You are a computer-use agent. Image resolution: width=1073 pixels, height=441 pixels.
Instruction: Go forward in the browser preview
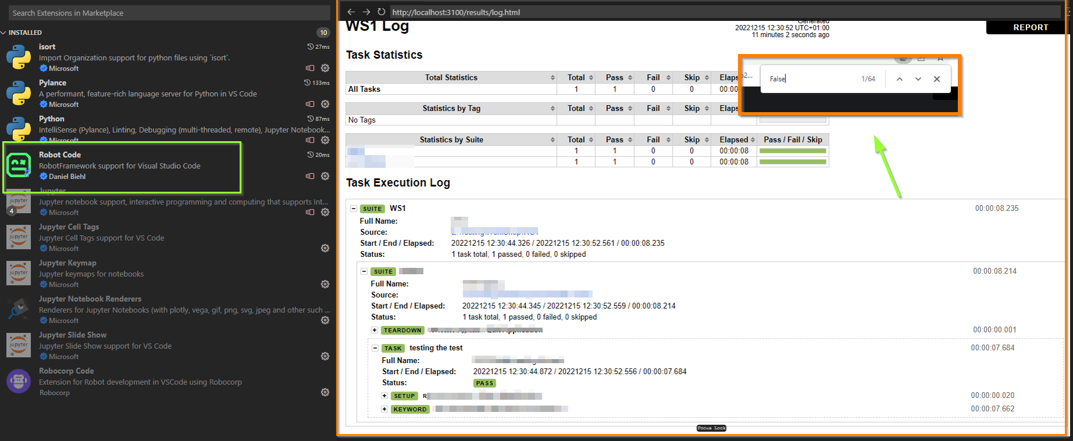click(x=366, y=12)
